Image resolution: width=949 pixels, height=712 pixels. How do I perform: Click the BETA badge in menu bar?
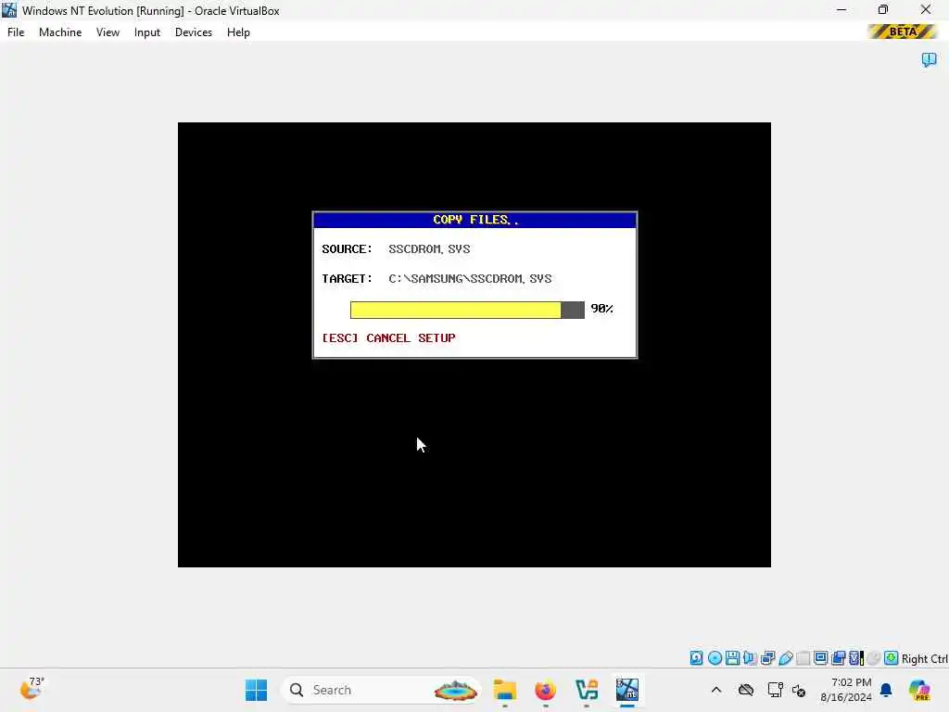pyautogui.click(x=902, y=32)
